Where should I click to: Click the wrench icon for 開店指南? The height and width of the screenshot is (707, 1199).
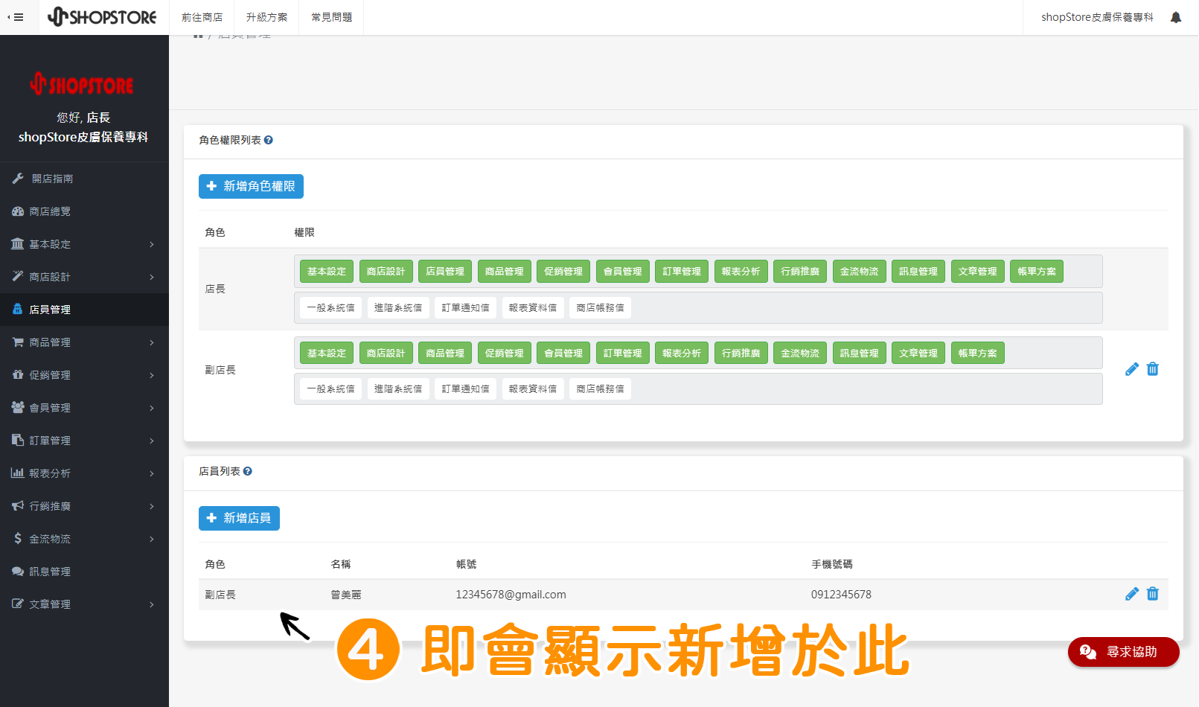(18, 179)
